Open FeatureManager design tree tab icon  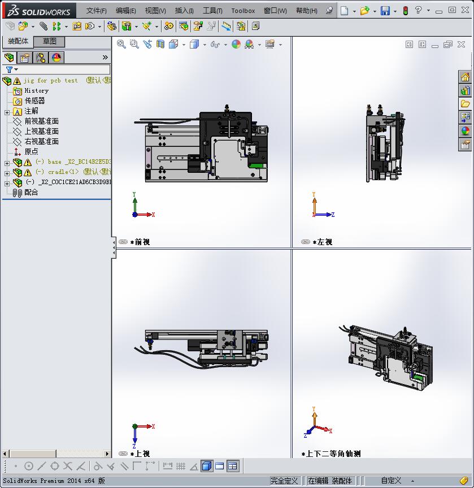point(9,58)
